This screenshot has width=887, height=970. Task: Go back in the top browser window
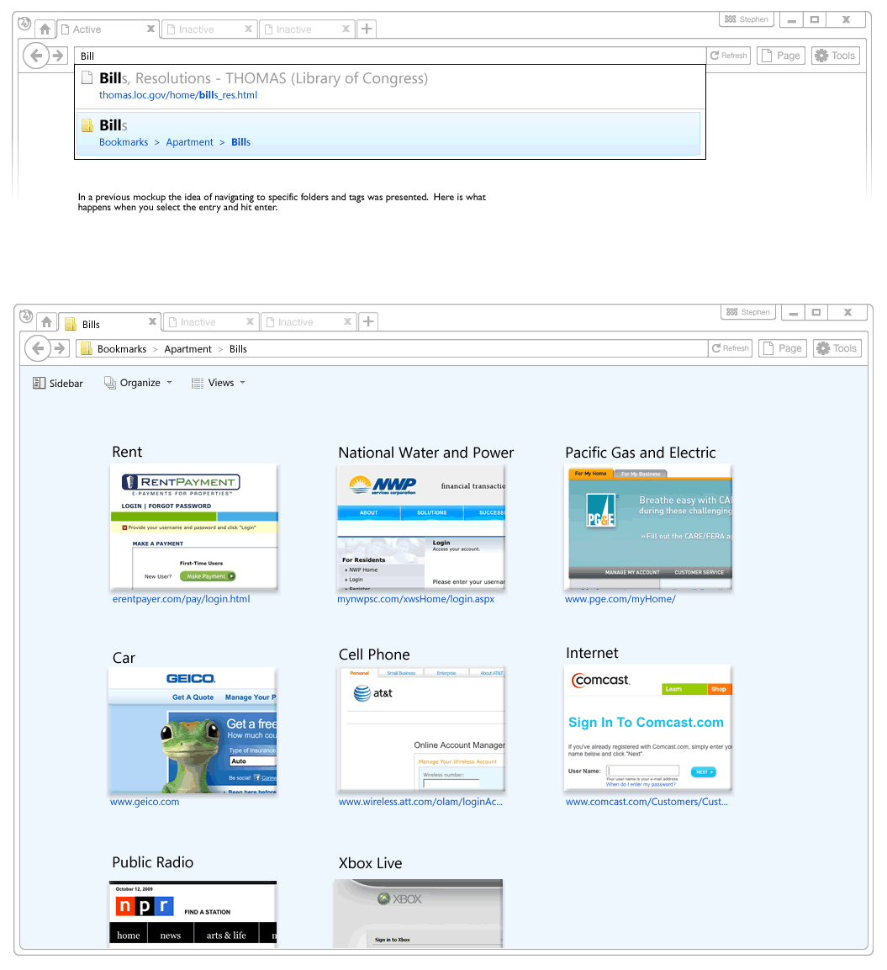coord(36,56)
